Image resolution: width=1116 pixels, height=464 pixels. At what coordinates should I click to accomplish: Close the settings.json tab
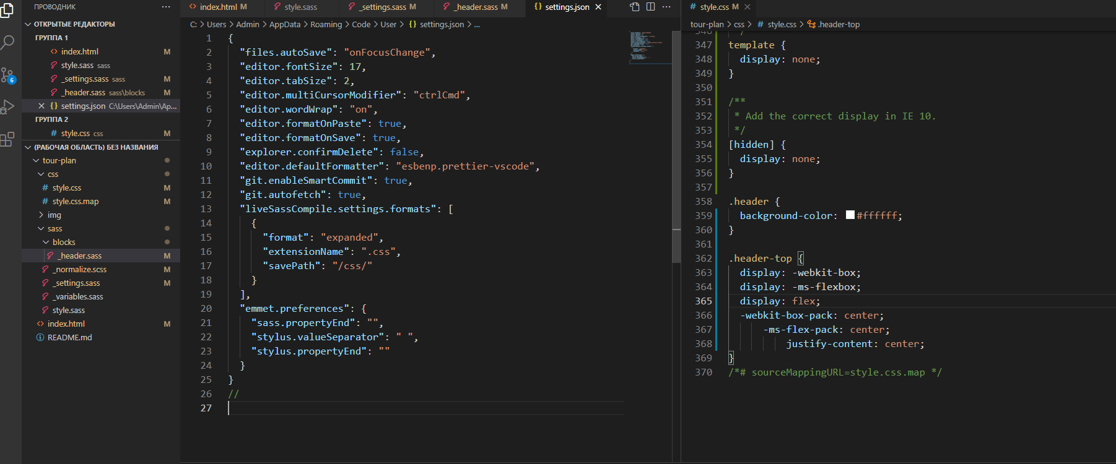pos(598,7)
